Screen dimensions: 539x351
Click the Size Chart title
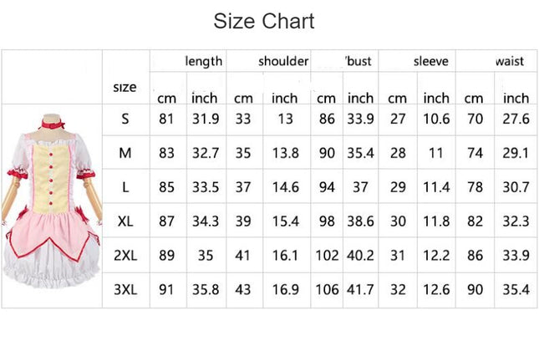click(264, 21)
